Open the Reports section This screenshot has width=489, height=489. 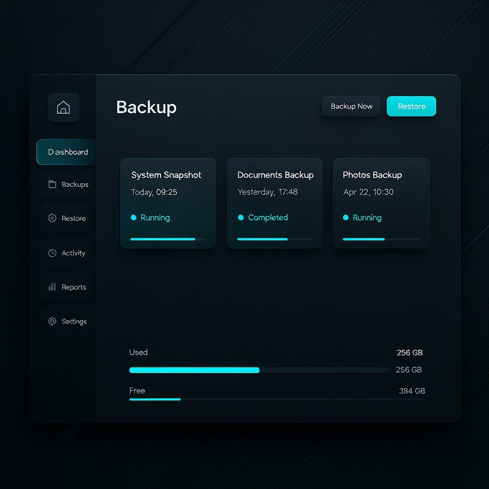(68, 287)
